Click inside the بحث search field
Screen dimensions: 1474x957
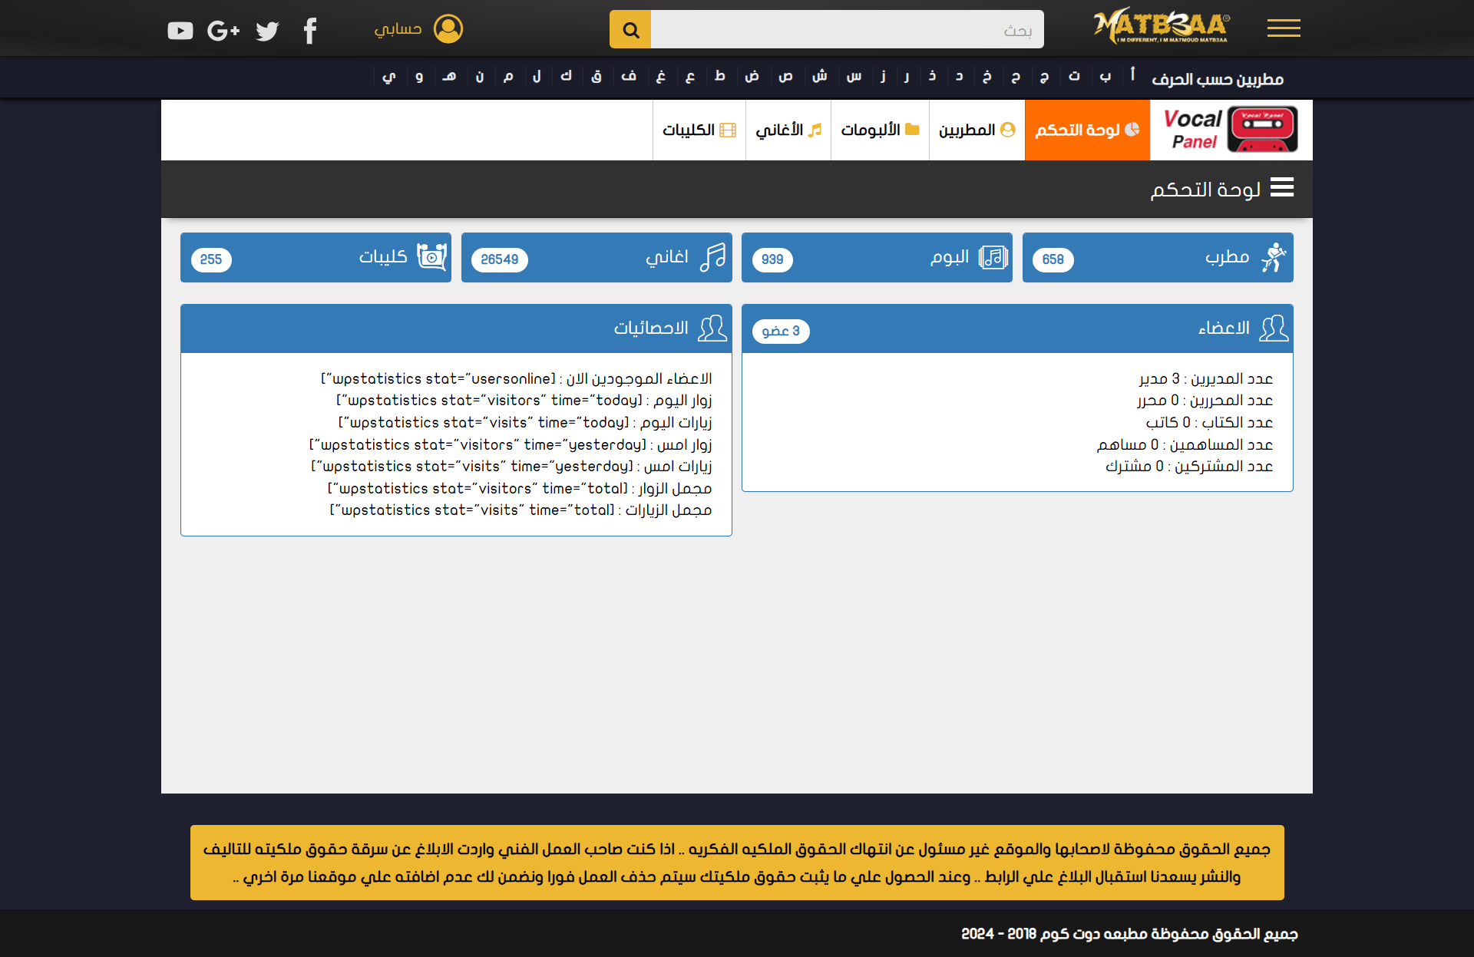point(846,30)
